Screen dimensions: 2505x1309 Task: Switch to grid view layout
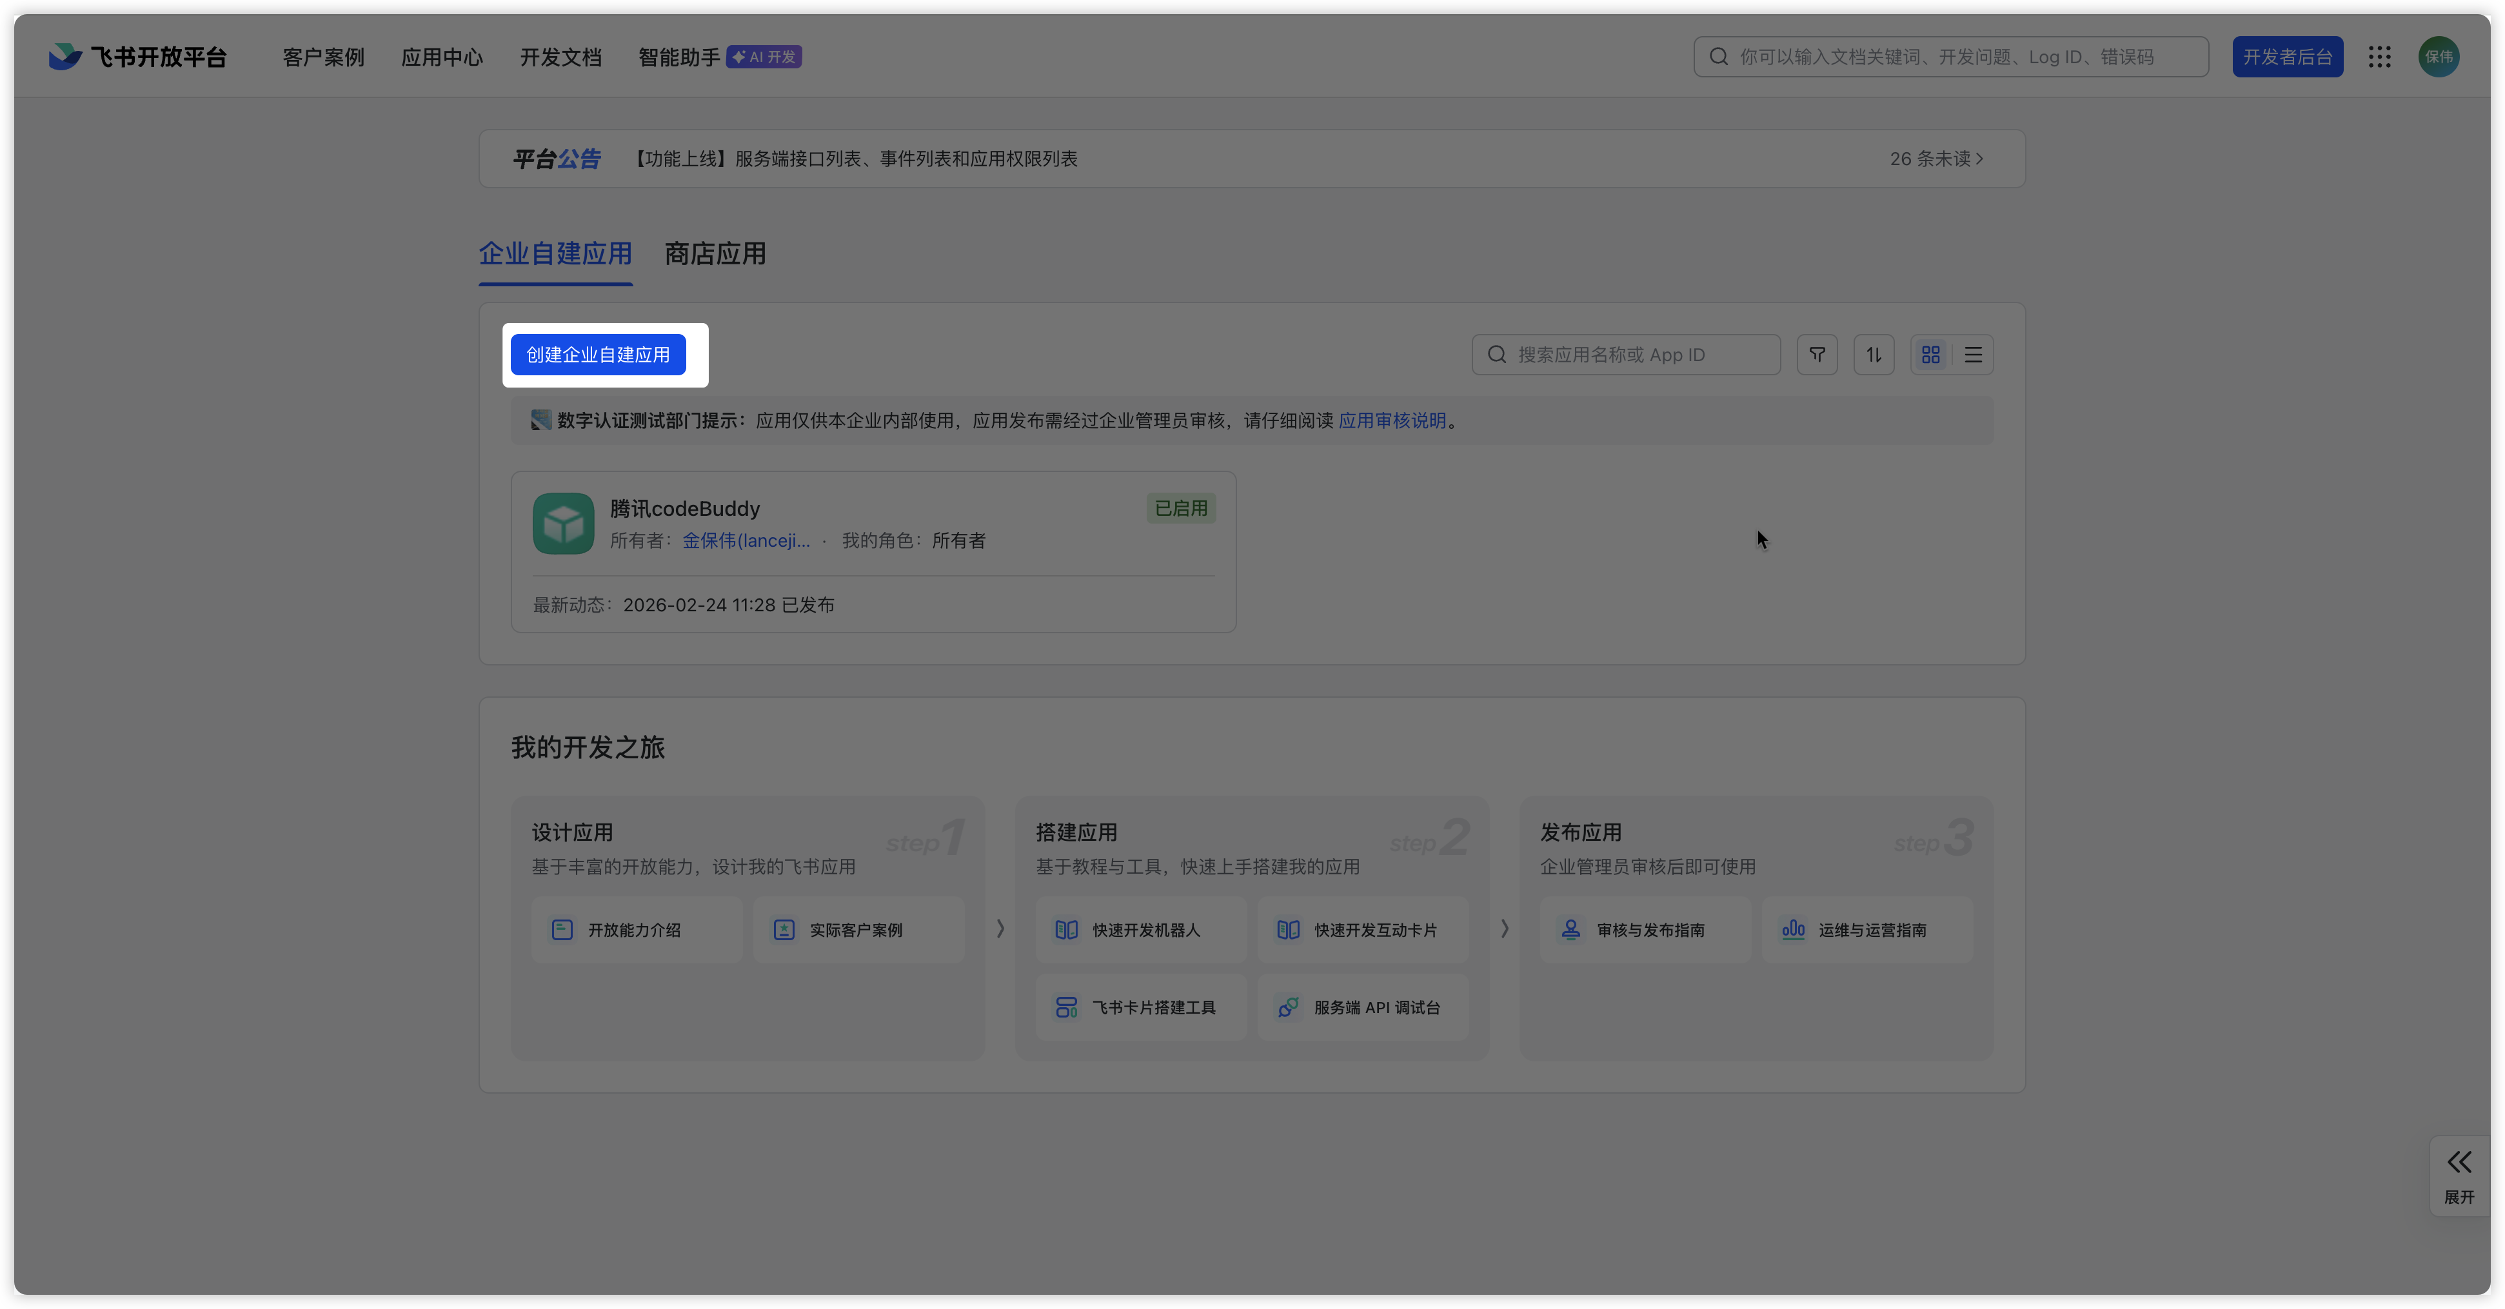point(1930,355)
